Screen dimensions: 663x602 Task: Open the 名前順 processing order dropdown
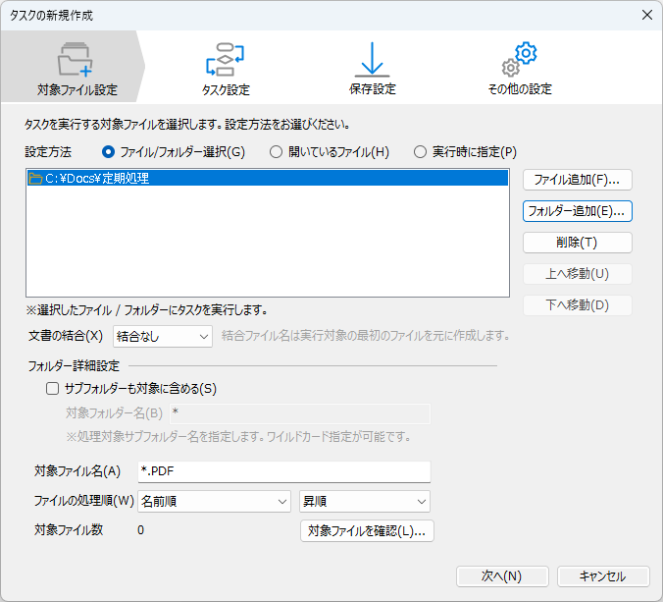pos(215,502)
